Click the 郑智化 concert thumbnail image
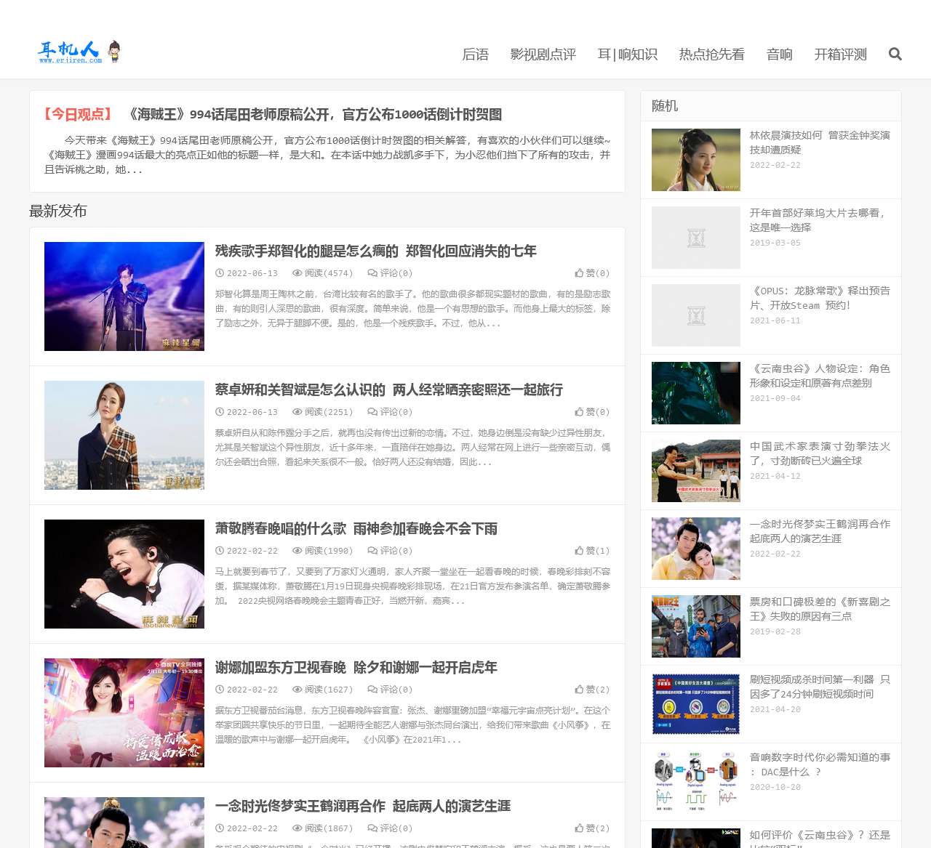Viewport: 931px width, 848px height. pyautogui.click(x=124, y=296)
